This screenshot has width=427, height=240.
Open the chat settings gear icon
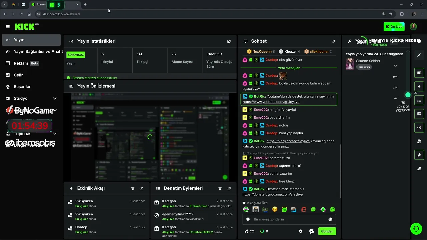tap(300, 231)
